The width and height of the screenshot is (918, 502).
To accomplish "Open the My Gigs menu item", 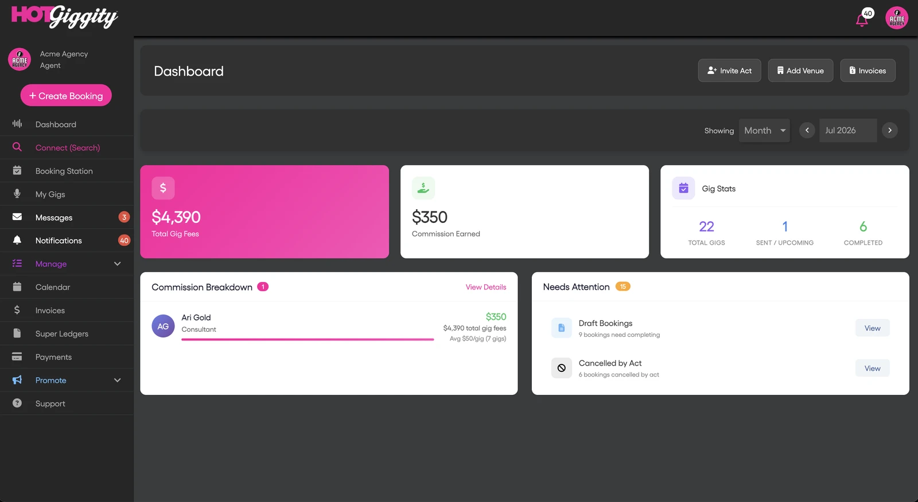I will [67, 194].
